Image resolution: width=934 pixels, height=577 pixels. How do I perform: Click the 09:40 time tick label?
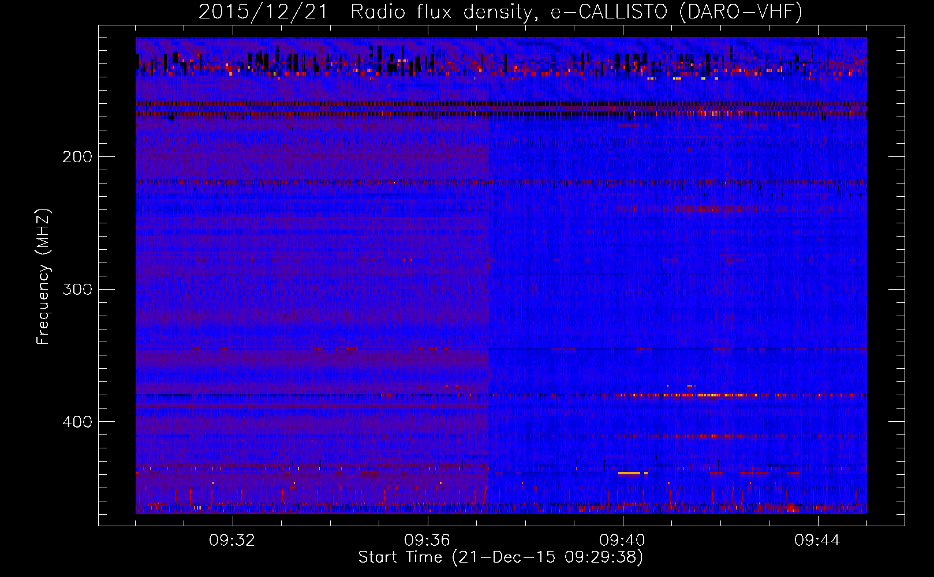click(x=622, y=541)
